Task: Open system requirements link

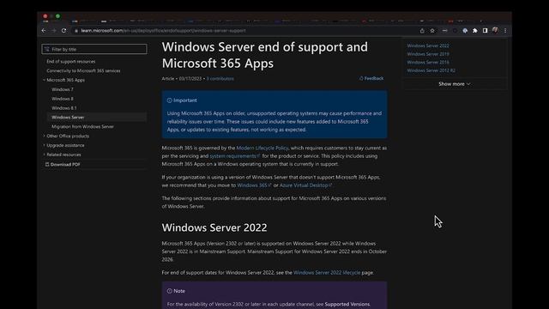Action: (x=234, y=156)
